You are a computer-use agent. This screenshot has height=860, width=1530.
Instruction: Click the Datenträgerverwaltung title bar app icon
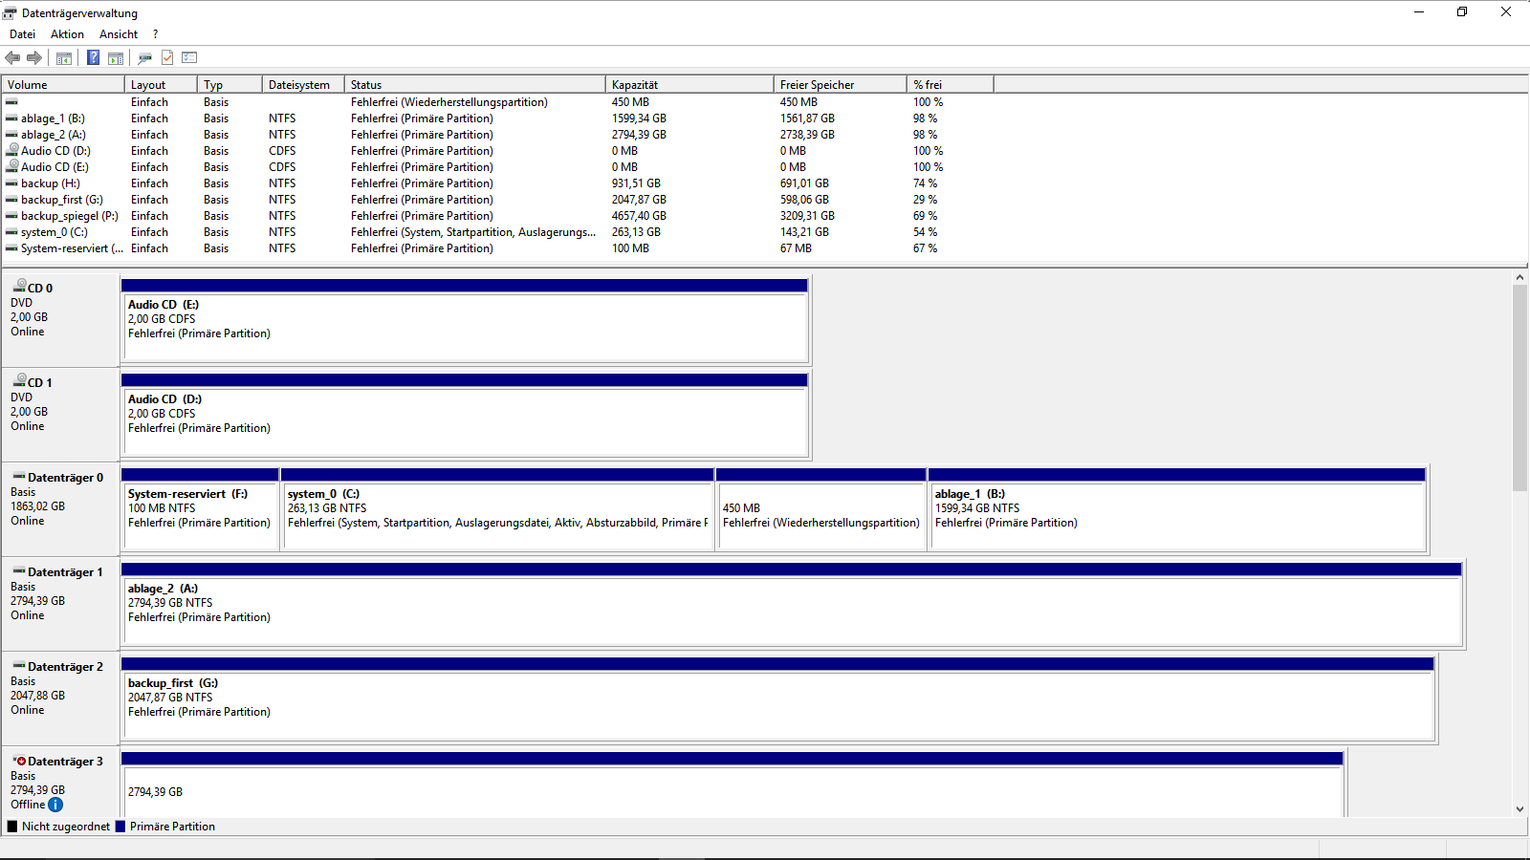(11, 12)
